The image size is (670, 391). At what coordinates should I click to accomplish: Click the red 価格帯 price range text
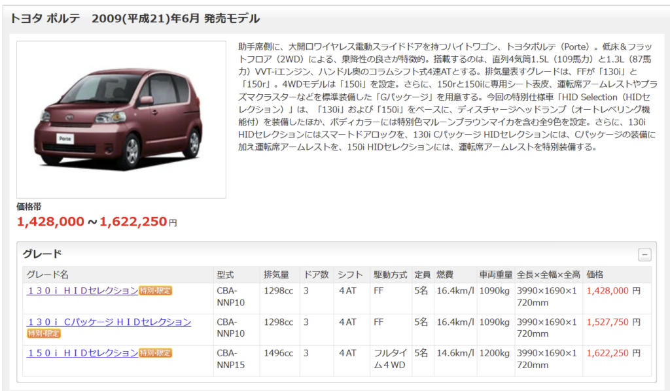96,222
